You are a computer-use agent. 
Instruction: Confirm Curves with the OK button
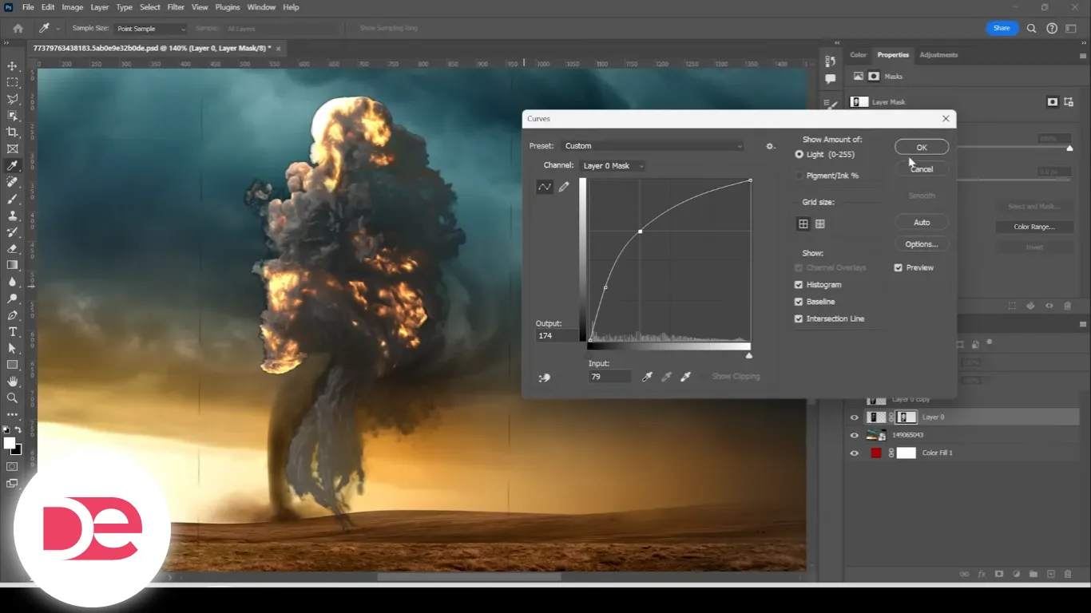point(922,148)
